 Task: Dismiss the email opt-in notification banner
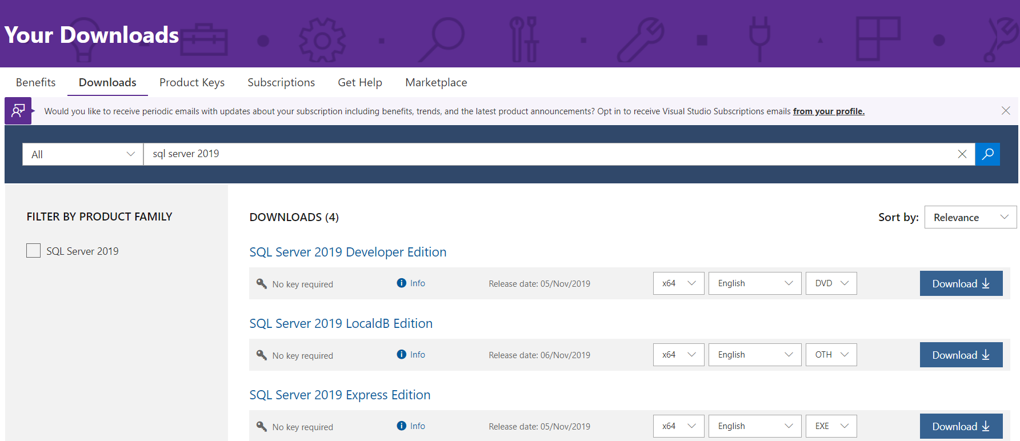coord(1006,111)
